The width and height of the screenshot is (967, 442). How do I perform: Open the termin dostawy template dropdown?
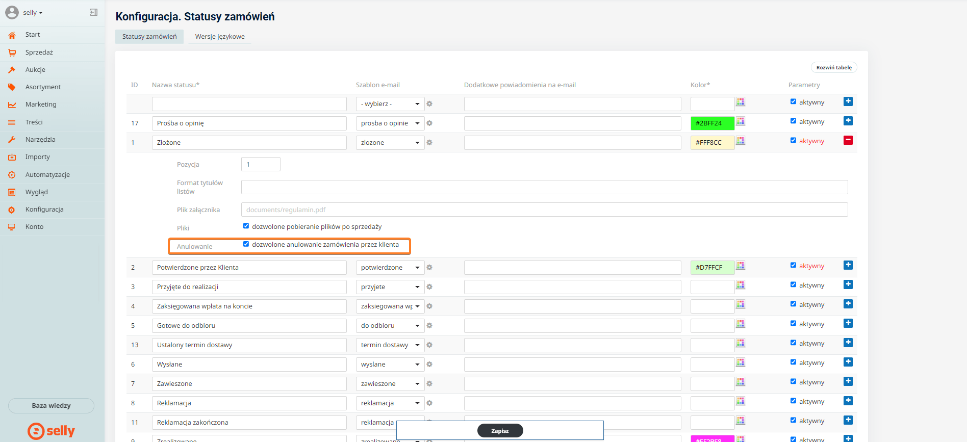click(x=390, y=345)
